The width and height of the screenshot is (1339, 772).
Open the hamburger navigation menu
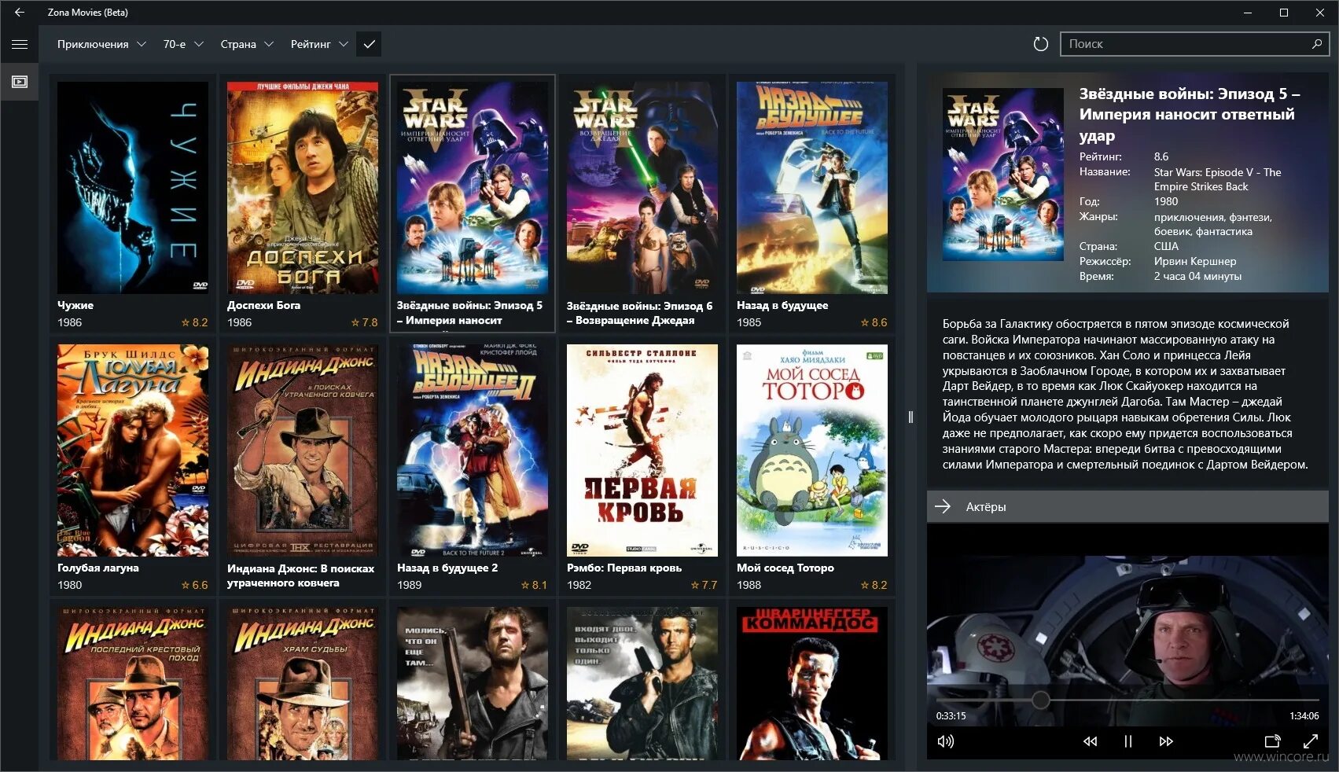[20, 44]
